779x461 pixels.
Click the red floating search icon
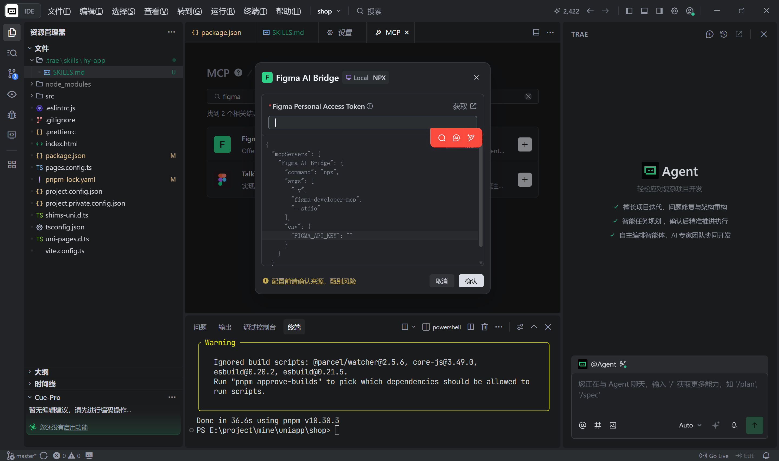pos(441,138)
